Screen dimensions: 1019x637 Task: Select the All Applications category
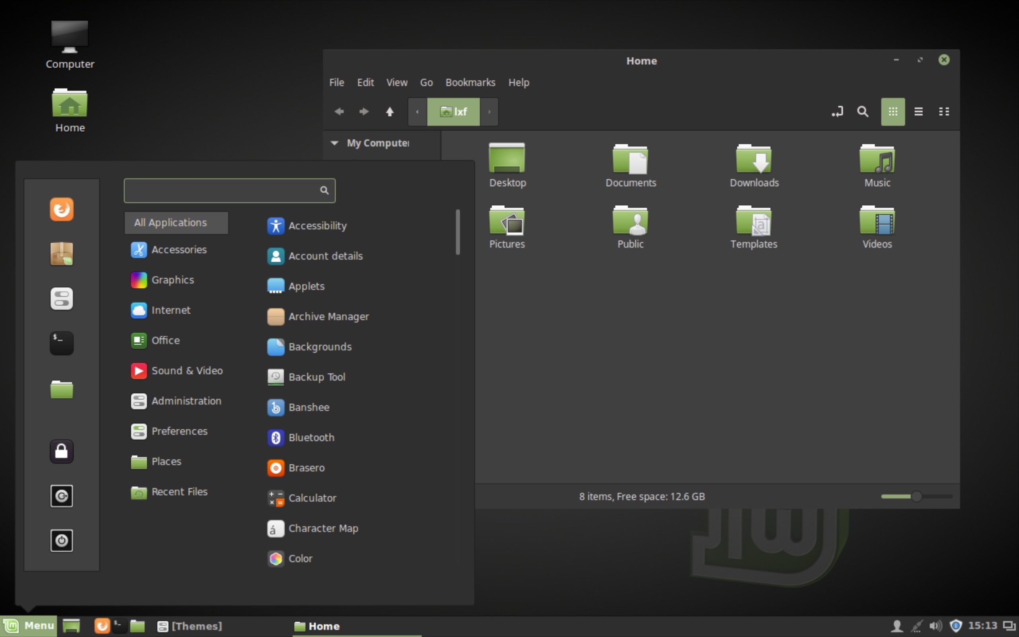tap(176, 222)
